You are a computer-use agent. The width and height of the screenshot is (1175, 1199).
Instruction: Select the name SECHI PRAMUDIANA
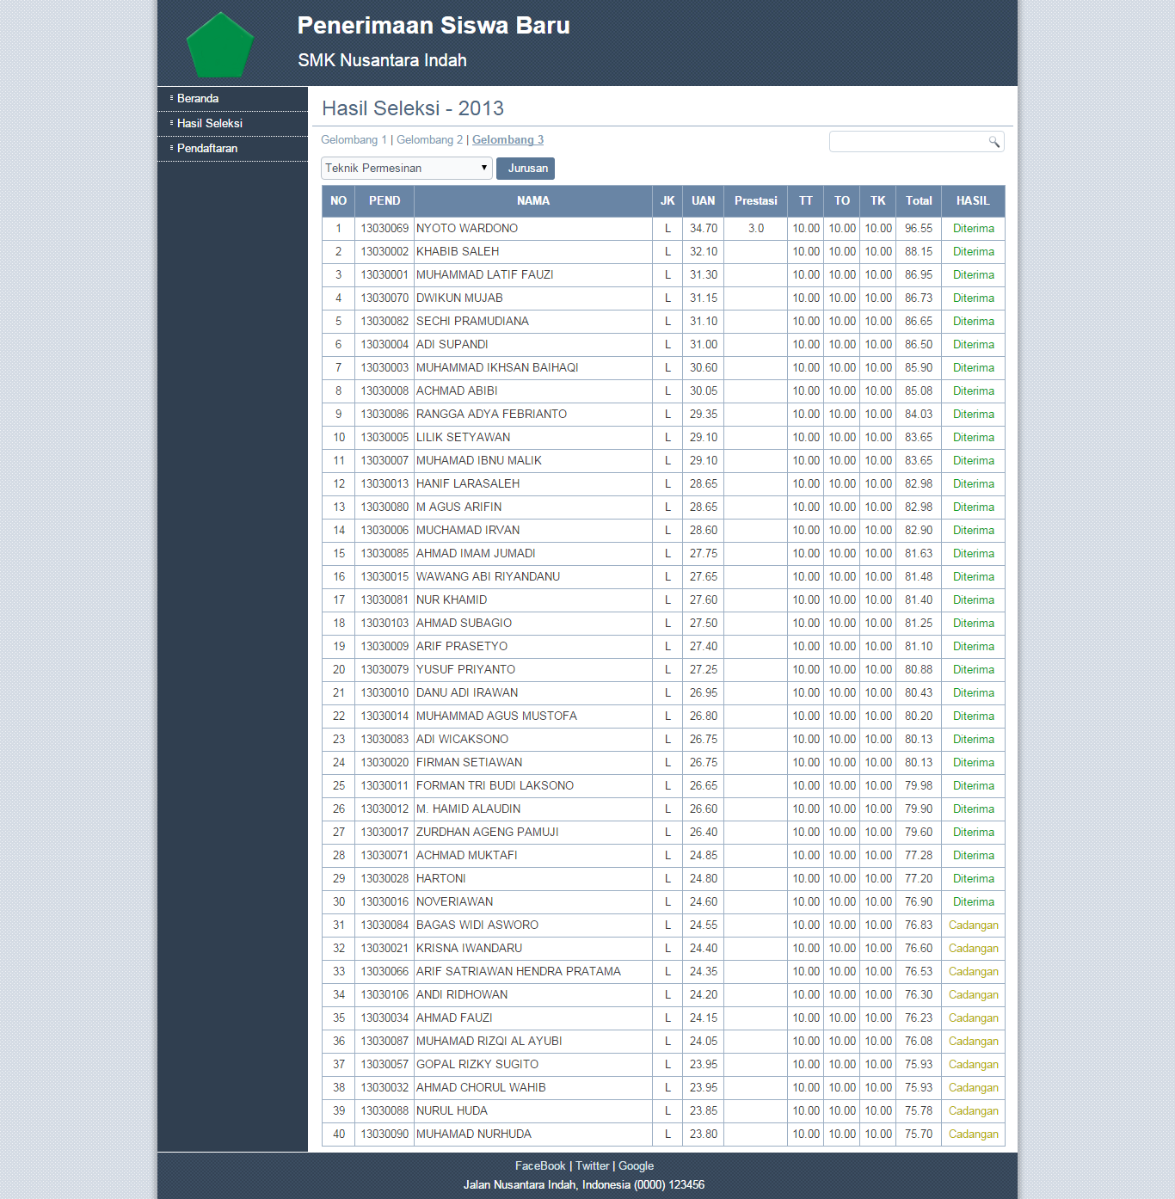[472, 321]
